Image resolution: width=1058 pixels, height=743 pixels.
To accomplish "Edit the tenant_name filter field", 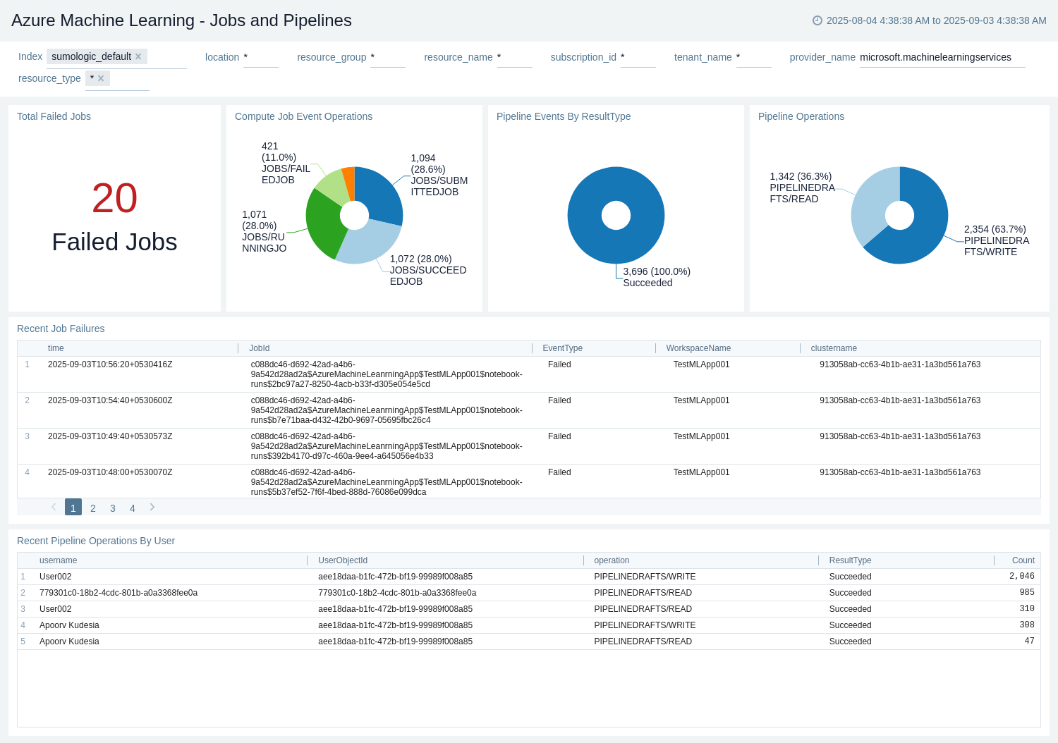I will 754,57.
